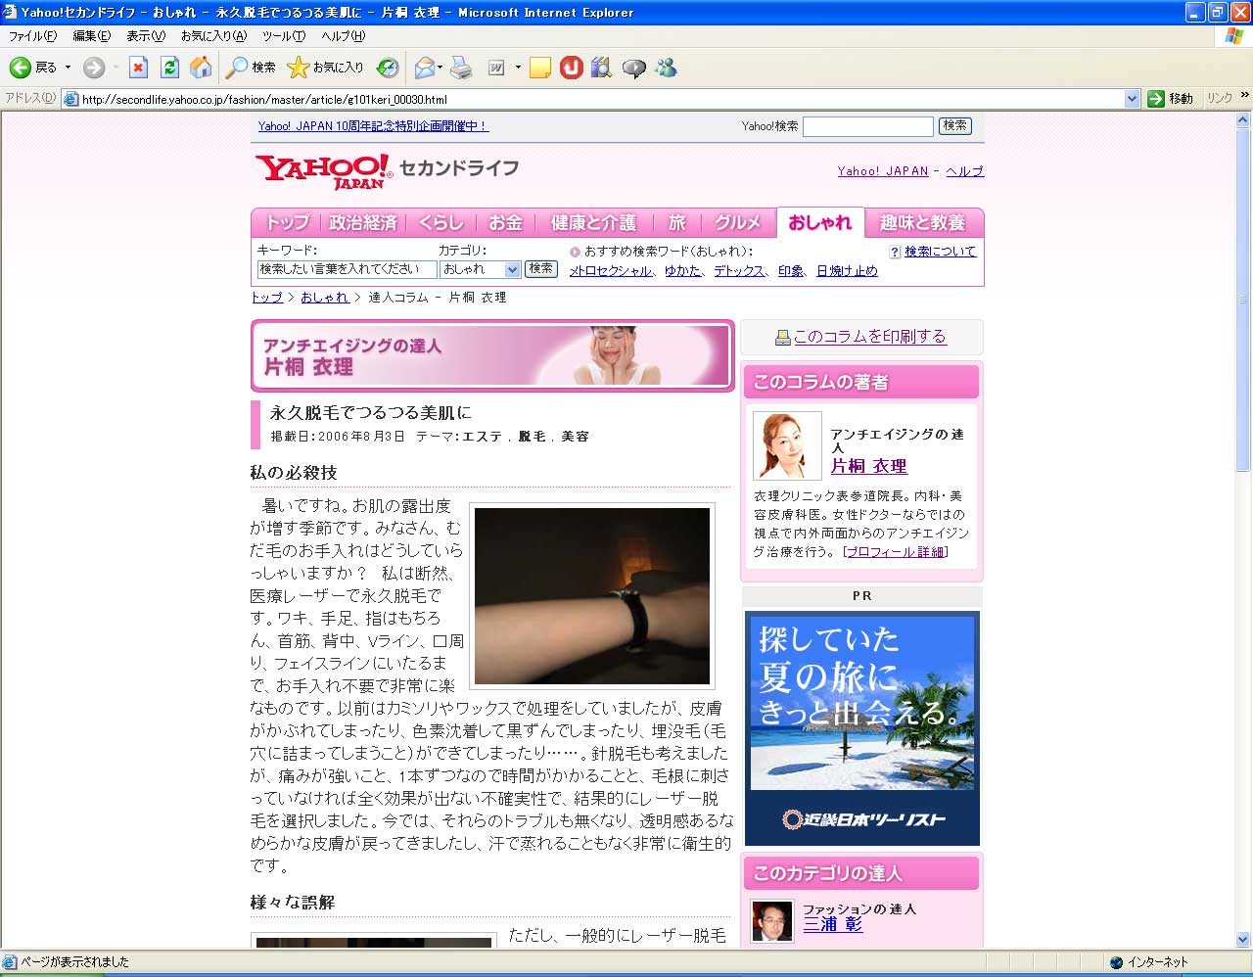The width and height of the screenshot is (1253, 977).
Task: Refresh the page with the toolbar icon
Action: [169, 68]
